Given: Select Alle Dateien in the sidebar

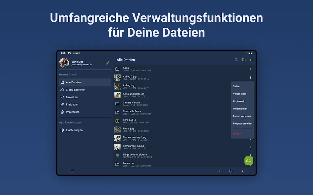Looking at the screenshot, I should 85,82.
